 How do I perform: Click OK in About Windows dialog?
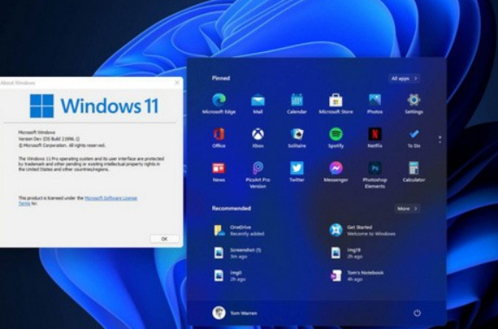tap(165, 239)
